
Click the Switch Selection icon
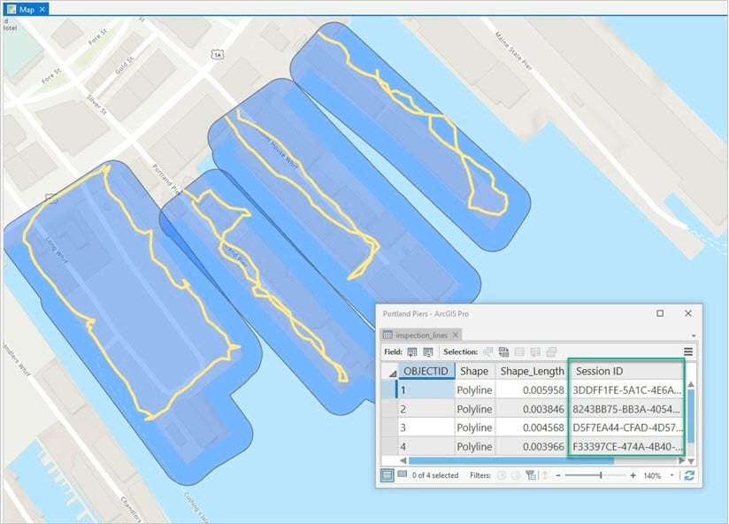coord(503,352)
